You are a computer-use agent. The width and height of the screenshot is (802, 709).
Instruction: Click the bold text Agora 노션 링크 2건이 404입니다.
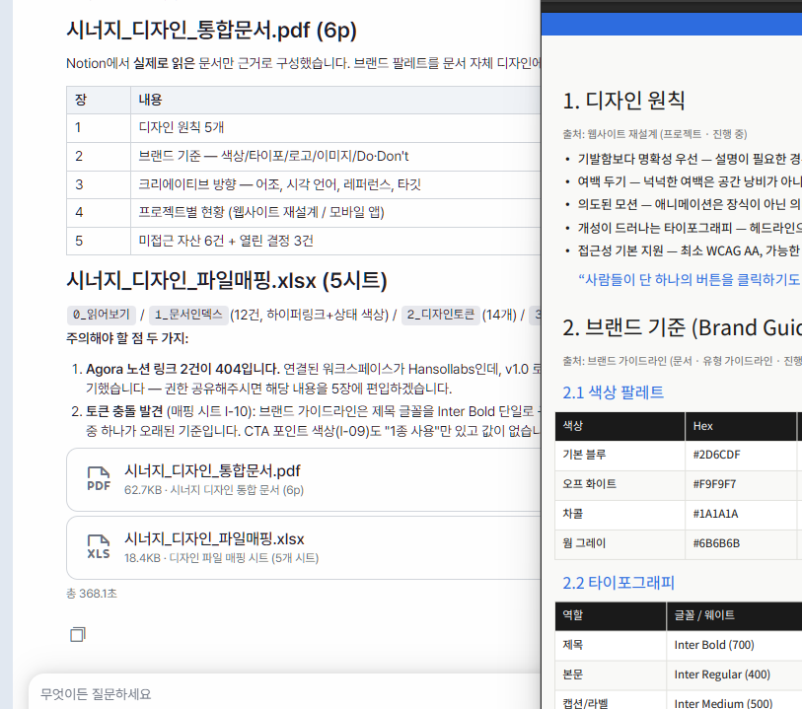(x=182, y=369)
